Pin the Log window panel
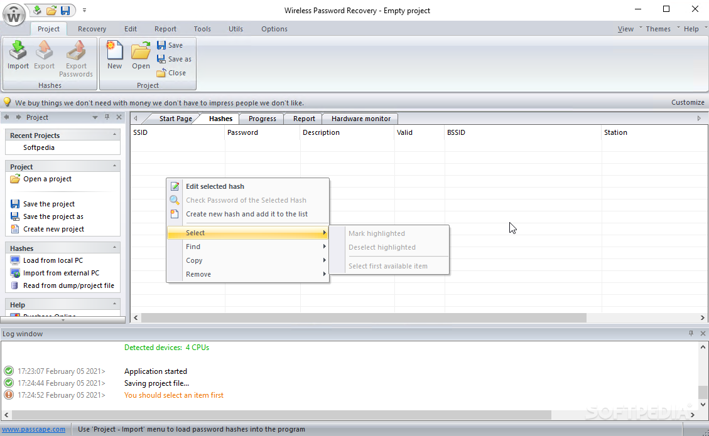709x436 pixels. click(691, 334)
